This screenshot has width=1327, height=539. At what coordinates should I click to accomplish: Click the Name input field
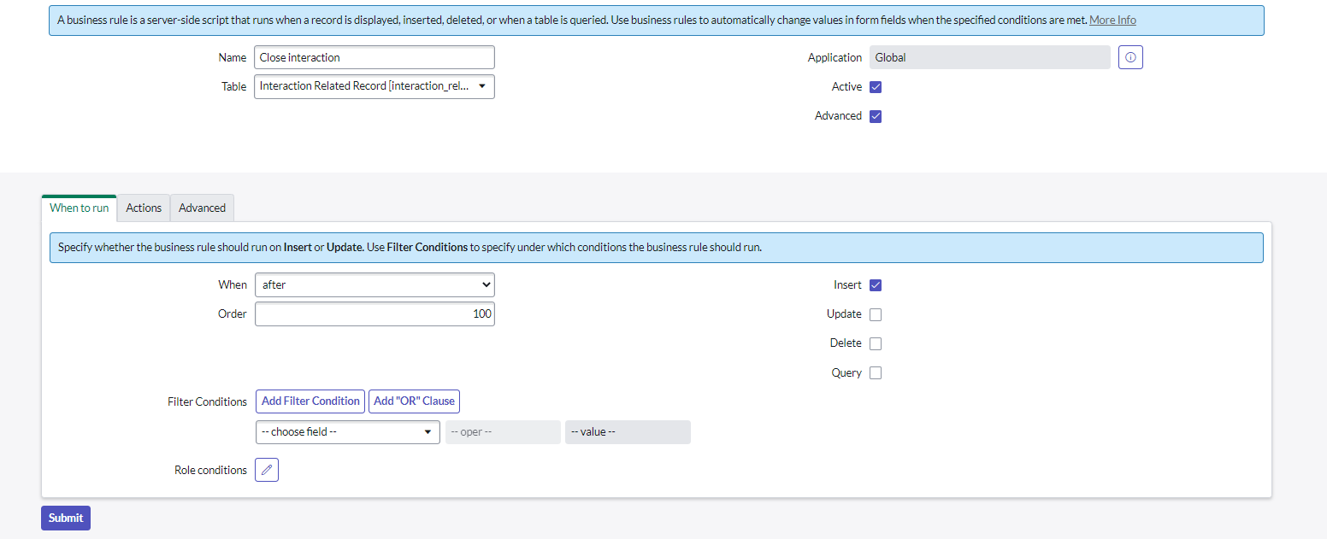click(374, 57)
